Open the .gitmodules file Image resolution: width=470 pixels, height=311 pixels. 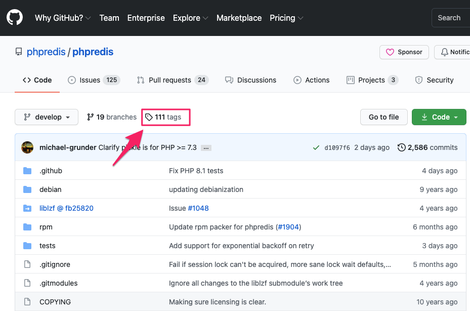[59, 283]
